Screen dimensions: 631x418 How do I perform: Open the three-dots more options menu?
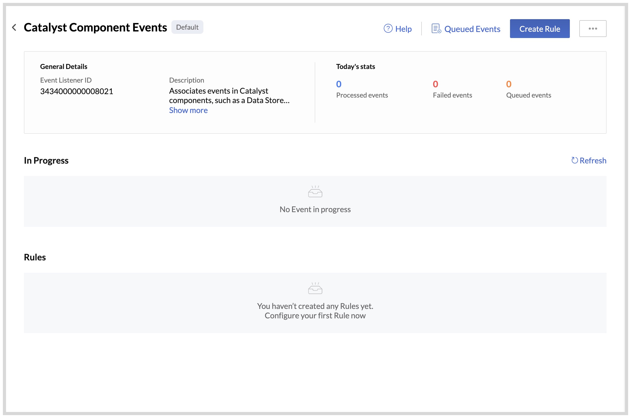[x=593, y=29]
